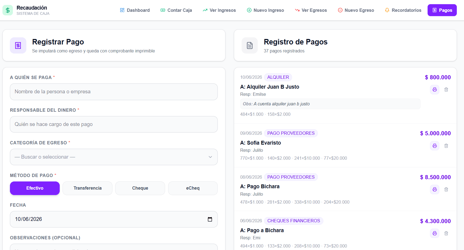Click the 37 pagos registrados counter
The width and height of the screenshot is (464, 250).
point(284,51)
